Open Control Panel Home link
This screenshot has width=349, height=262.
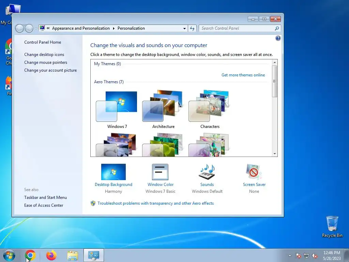[x=43, y=42]
